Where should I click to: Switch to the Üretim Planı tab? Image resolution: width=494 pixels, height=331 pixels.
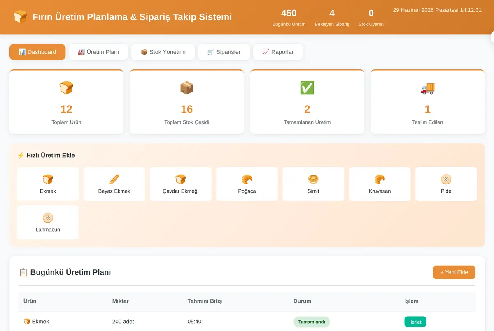pyautogui.click(x=98, y=52)
